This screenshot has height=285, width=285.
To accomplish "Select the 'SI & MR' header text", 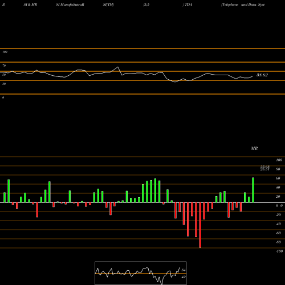I will (x=30, y=5).
